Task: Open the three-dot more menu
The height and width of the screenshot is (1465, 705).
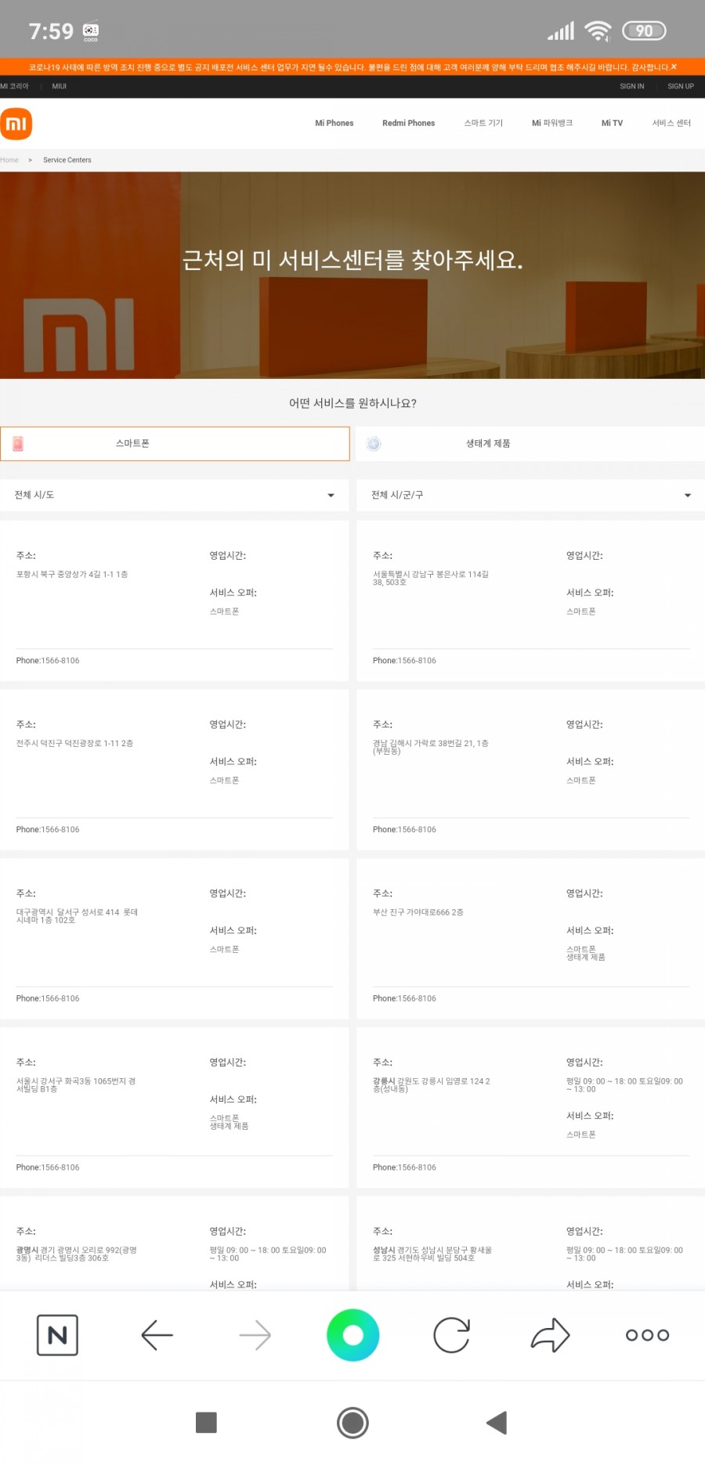Action: click(x=647, y=1335)
